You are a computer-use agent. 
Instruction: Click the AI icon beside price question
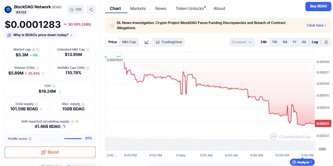[9, 35]
